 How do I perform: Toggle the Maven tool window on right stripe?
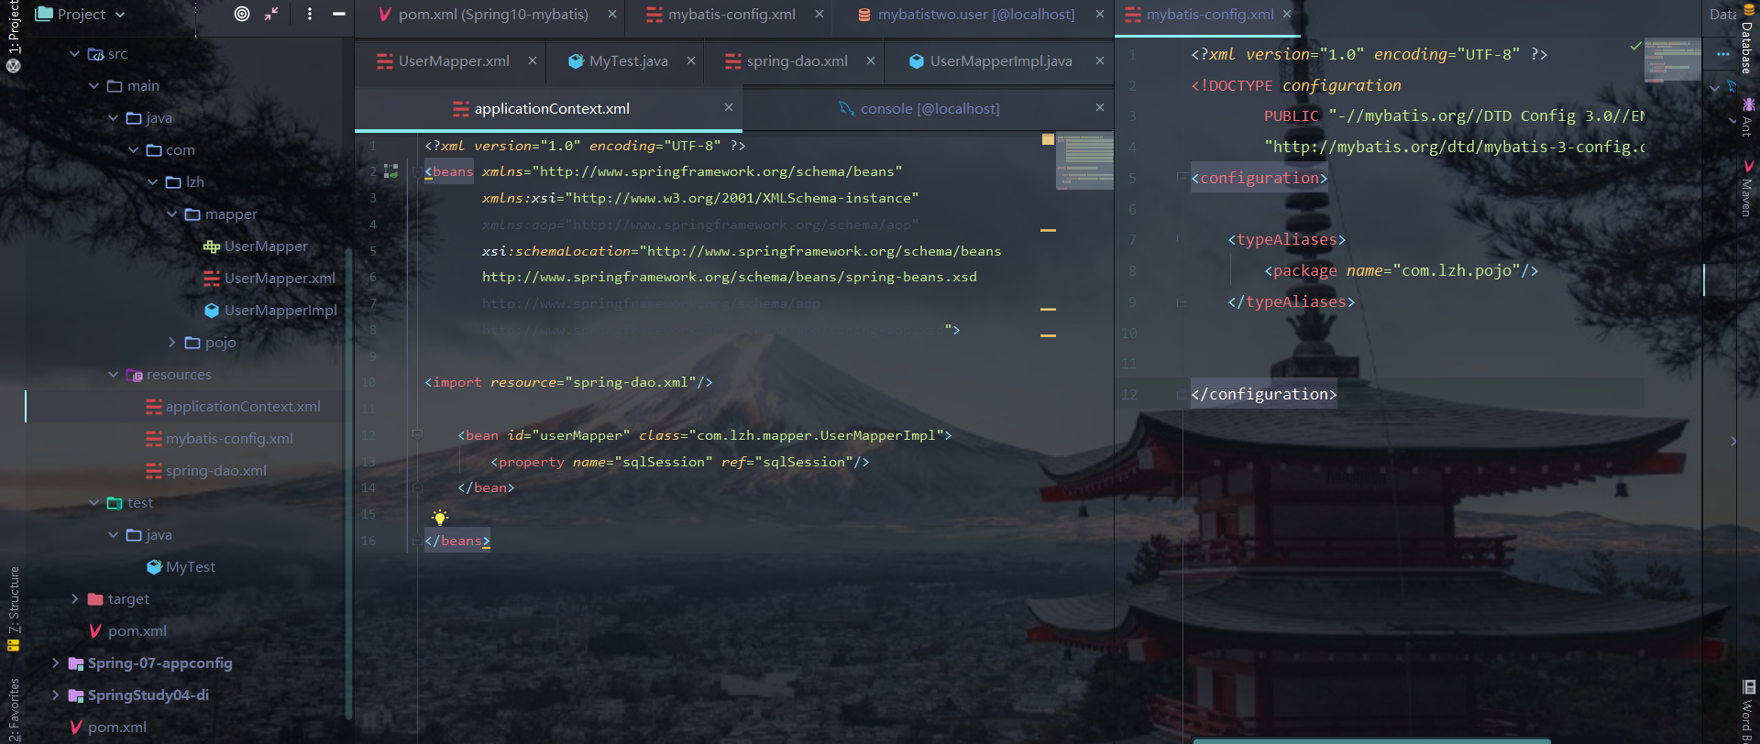click(x=1747, y=189)
